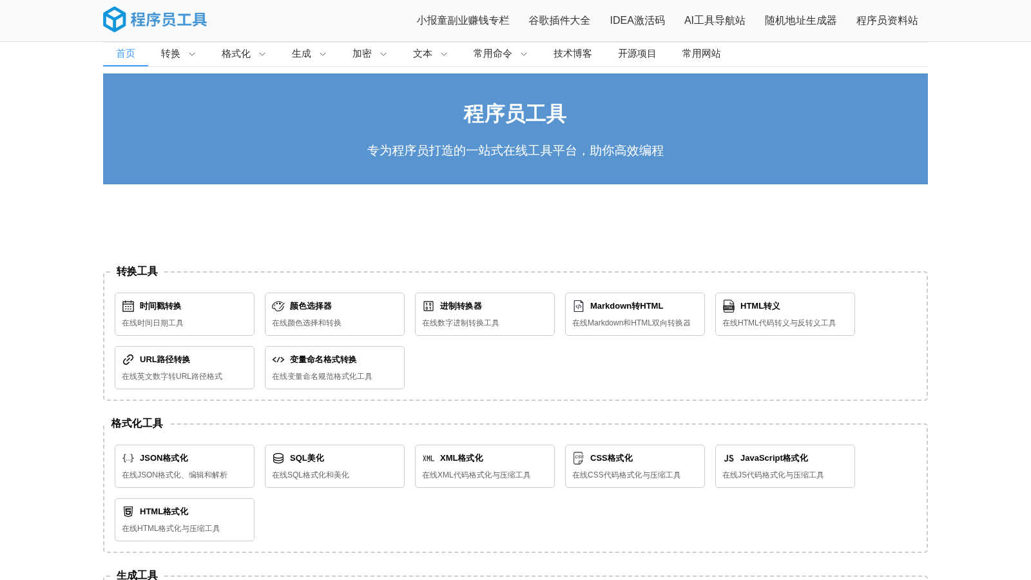This screenshot has width=1031, height=580.
Task: Click the 进制转换器 card title
Action: (x=461, y=306)
